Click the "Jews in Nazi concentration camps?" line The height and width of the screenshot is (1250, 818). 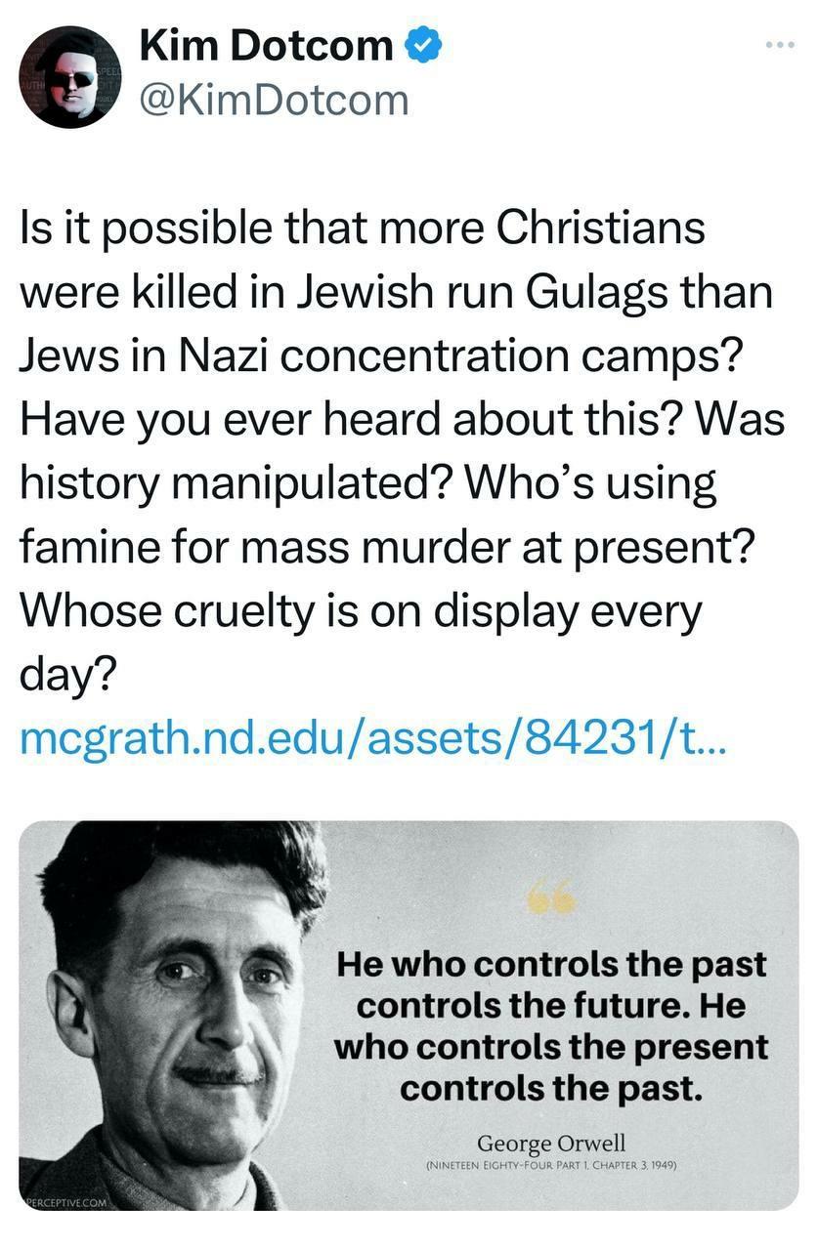pyautogui.click(x=379, y=356)
